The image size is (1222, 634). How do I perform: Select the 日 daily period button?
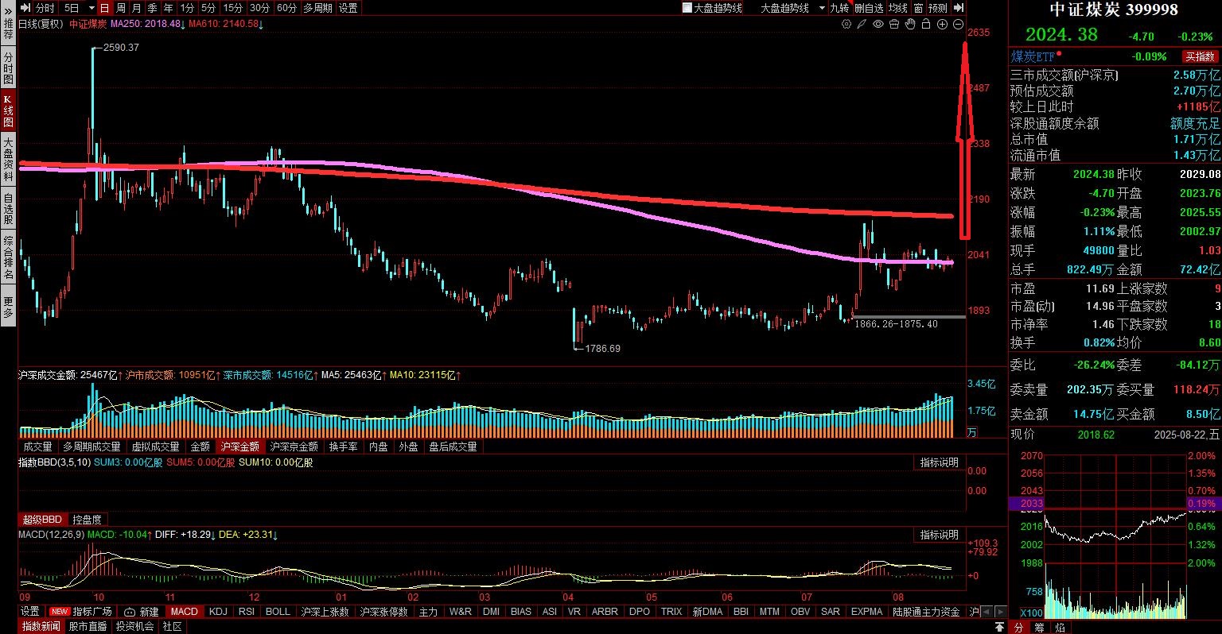click(x=104, y=8)
